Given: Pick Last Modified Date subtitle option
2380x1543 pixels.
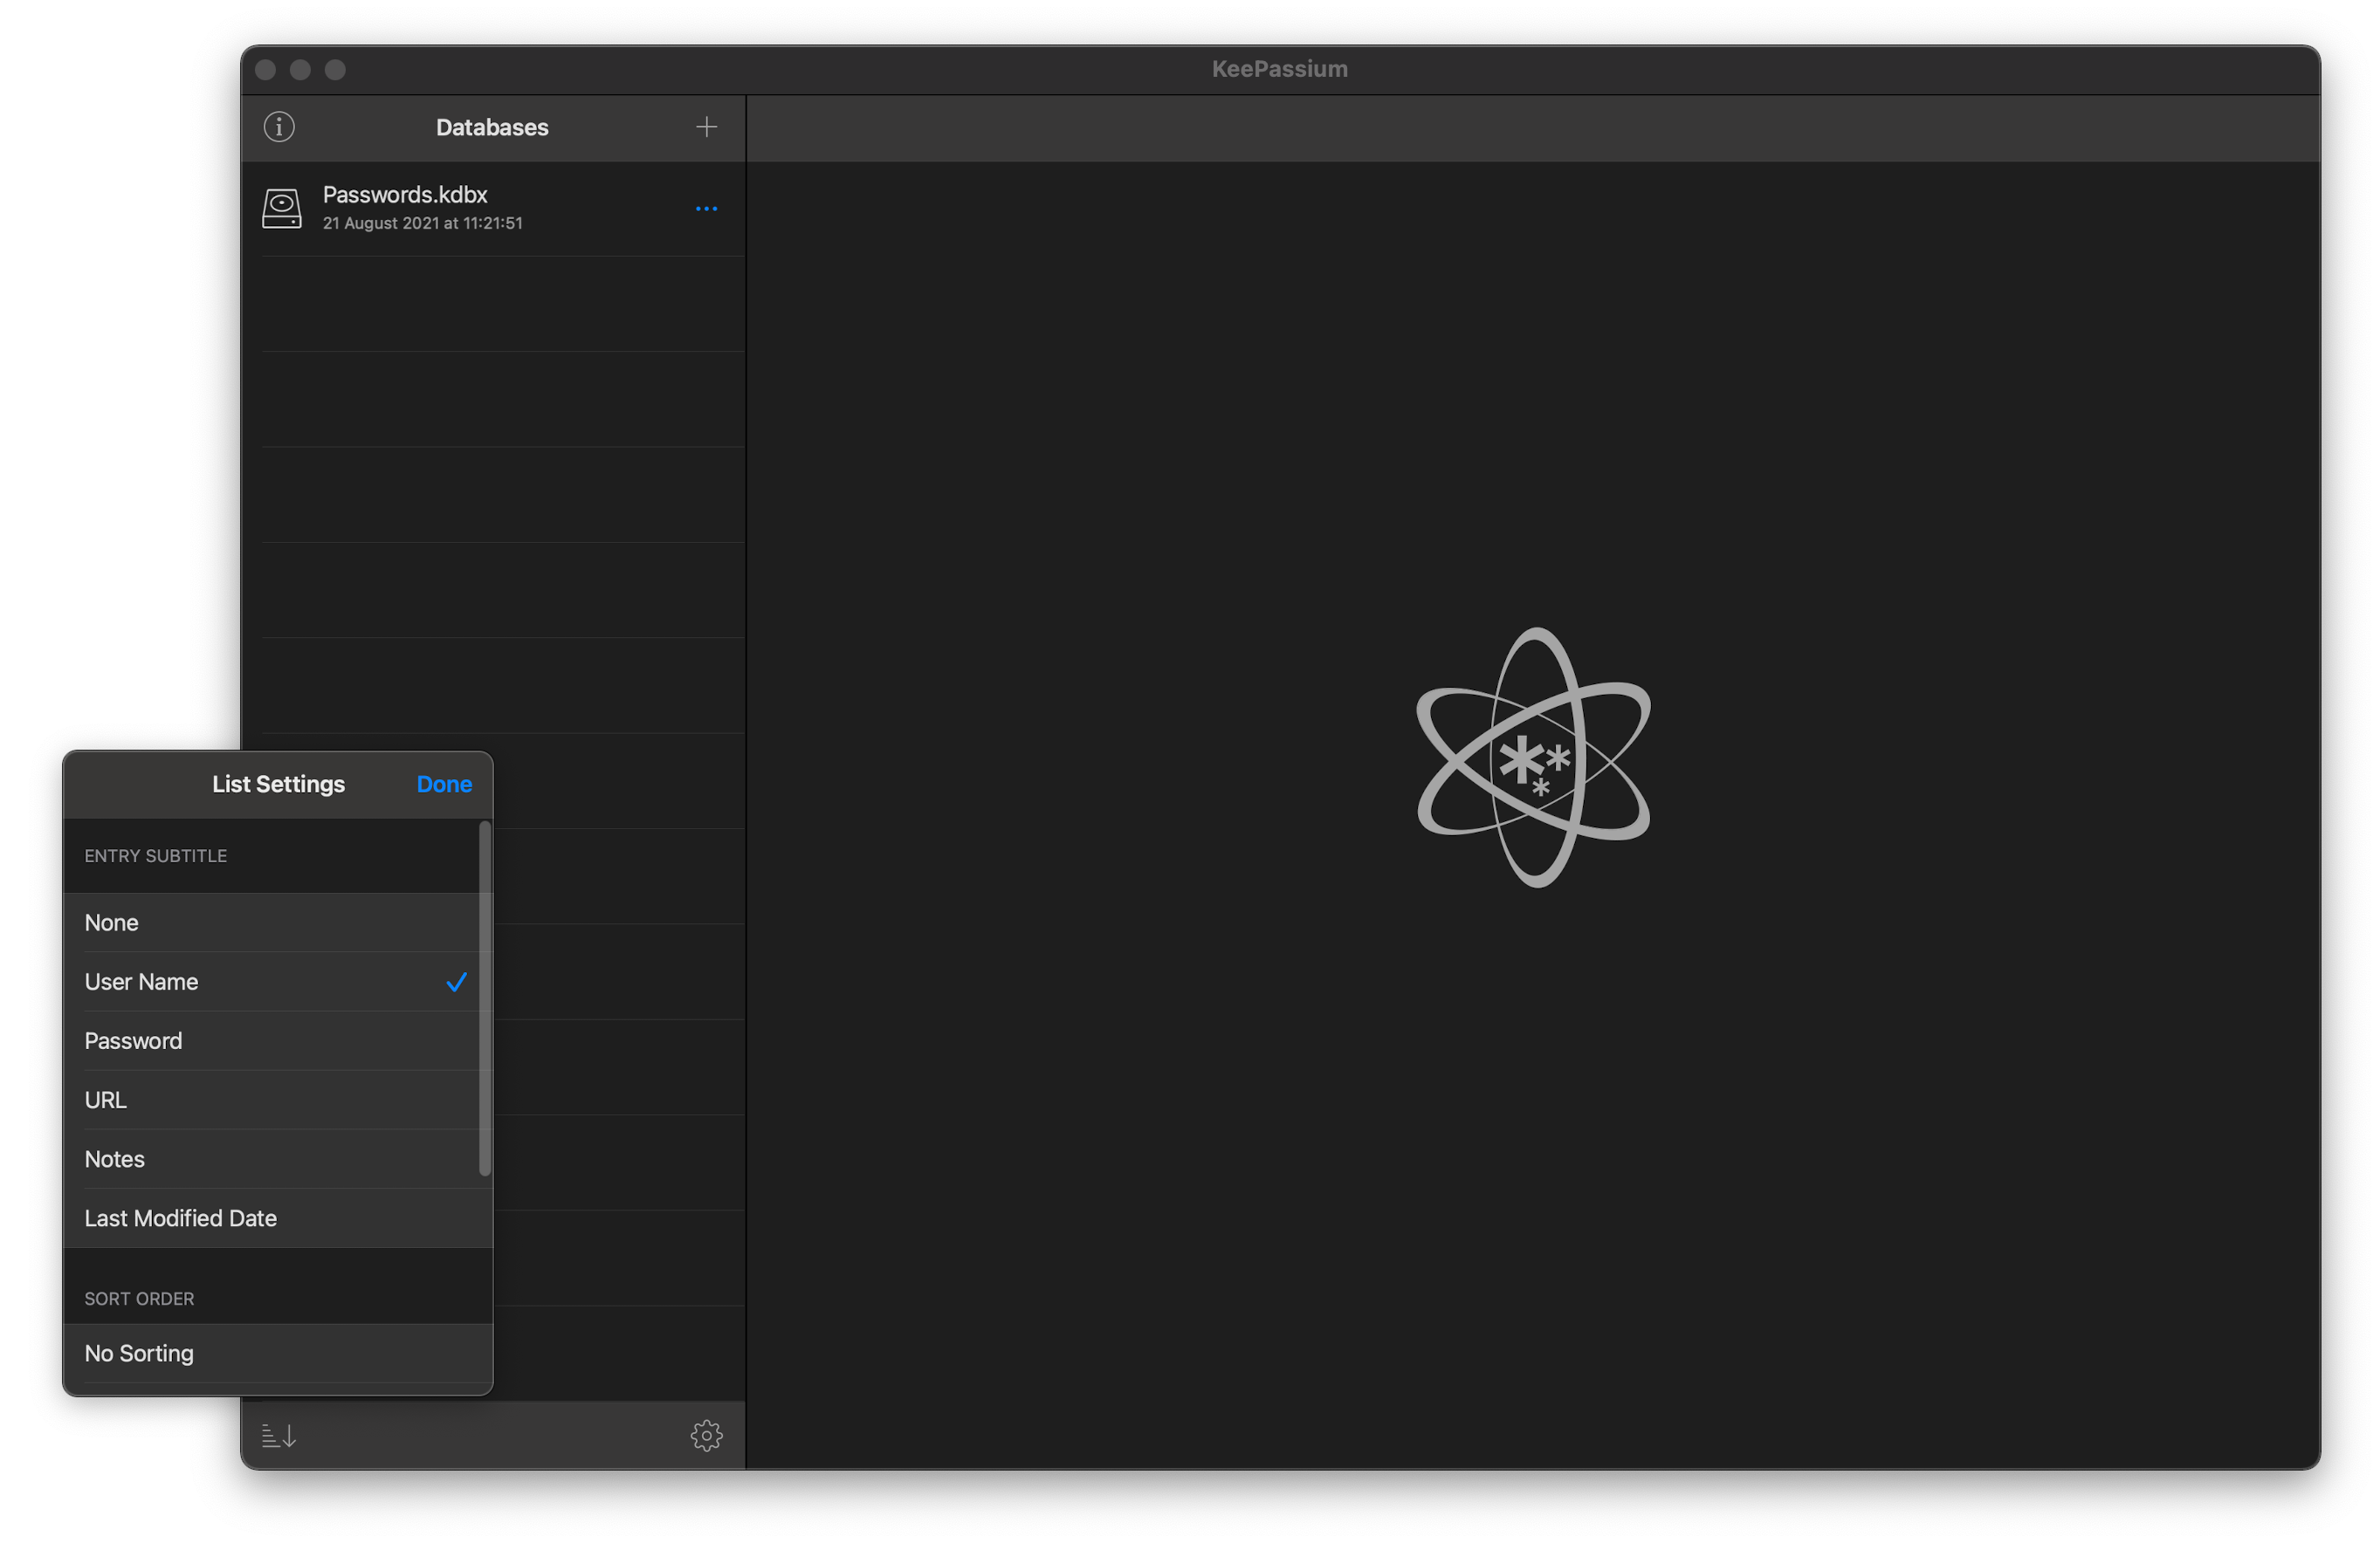Looking at the screenshot, I should click(181, 1218).
